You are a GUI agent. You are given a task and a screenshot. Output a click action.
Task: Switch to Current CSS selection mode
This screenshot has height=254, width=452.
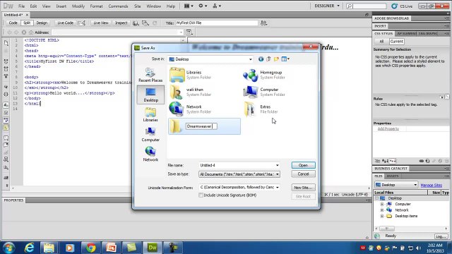tap(396, 42)
